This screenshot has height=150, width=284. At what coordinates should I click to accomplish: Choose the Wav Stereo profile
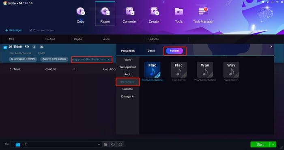[231, 71]
